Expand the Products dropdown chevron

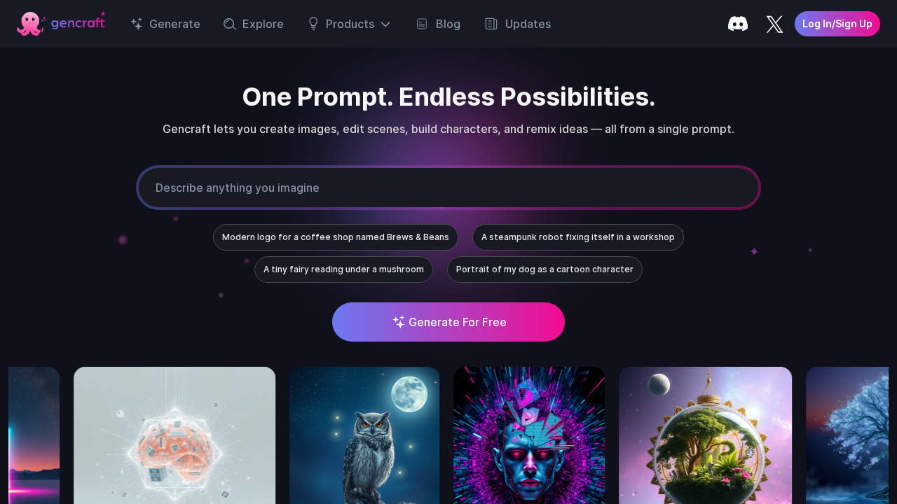point(385,24)
